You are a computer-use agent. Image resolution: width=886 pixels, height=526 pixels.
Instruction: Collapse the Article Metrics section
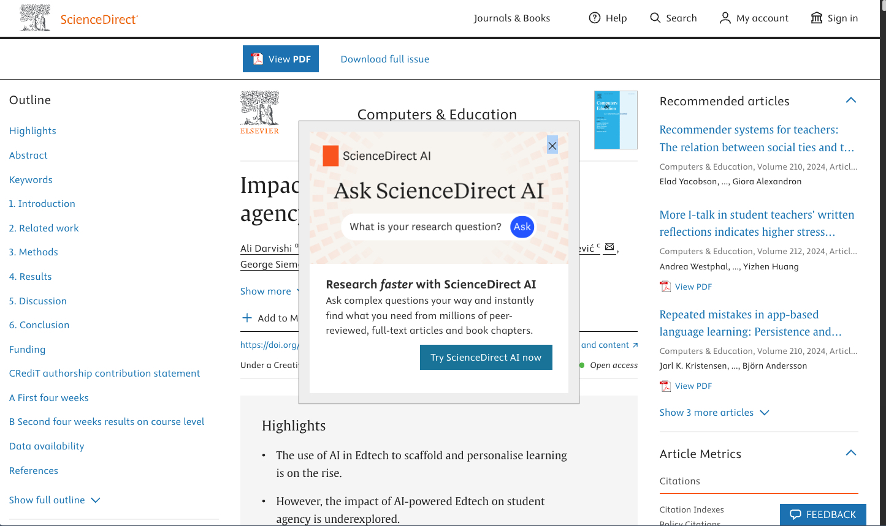pyautogui.click(x=850, y=453)
